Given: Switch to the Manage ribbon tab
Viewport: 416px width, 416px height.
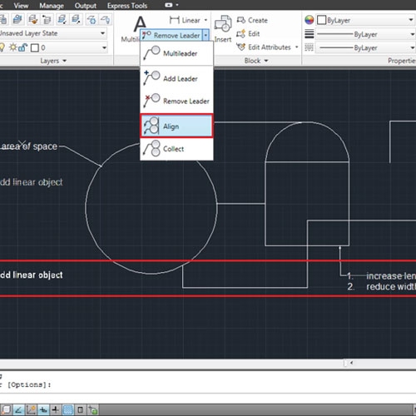Looking at the screenshot, I should 52,6.
